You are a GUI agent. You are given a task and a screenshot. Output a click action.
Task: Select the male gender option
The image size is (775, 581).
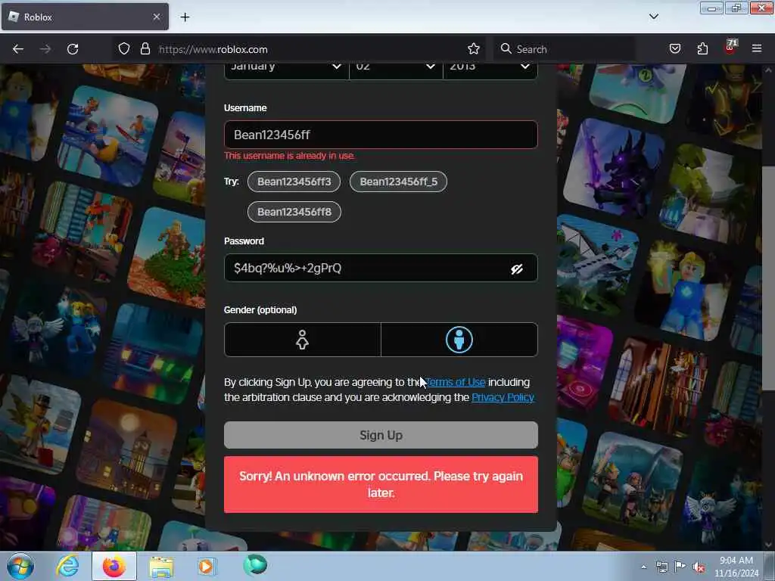click(x=459, y=340)
